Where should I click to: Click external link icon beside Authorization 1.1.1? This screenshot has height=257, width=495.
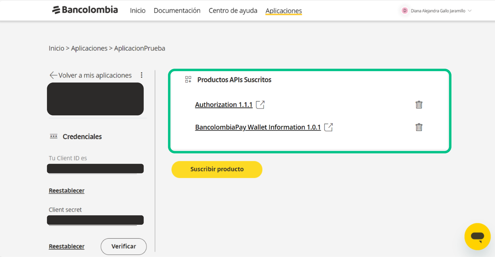[260, 105]
